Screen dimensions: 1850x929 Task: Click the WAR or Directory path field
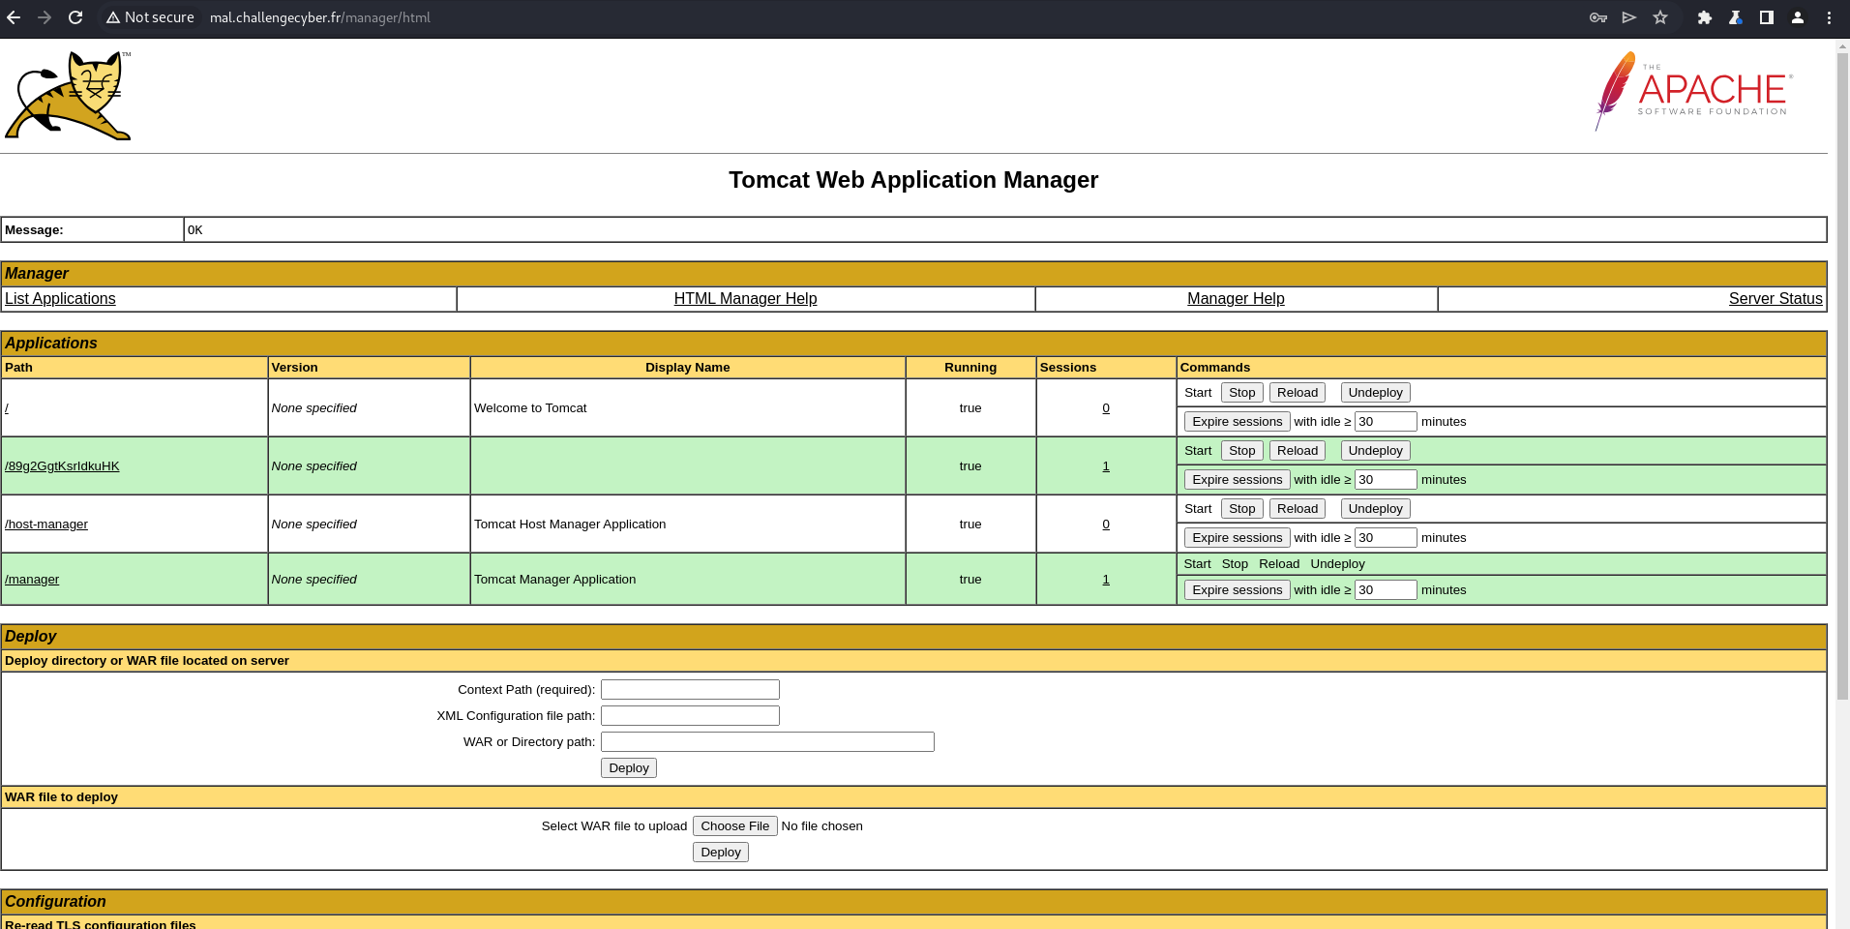point(767,742)
